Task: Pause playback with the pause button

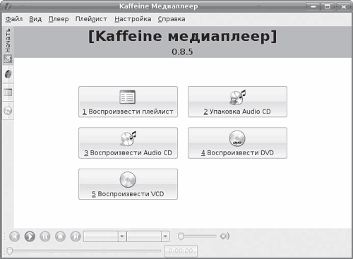Action: pos(45,236)
